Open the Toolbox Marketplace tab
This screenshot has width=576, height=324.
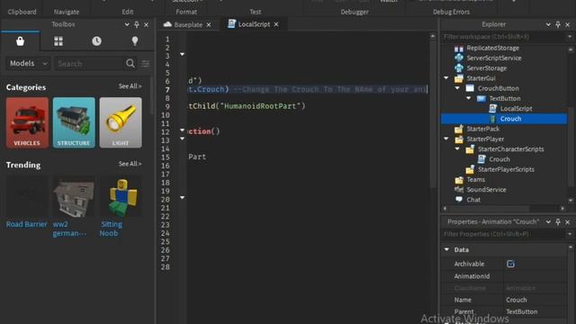[20, 41]
